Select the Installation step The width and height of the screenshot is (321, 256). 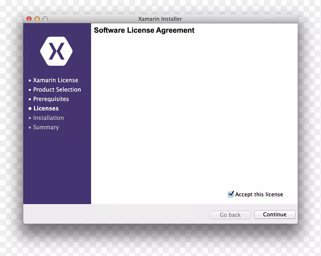[x=48, y=118]
